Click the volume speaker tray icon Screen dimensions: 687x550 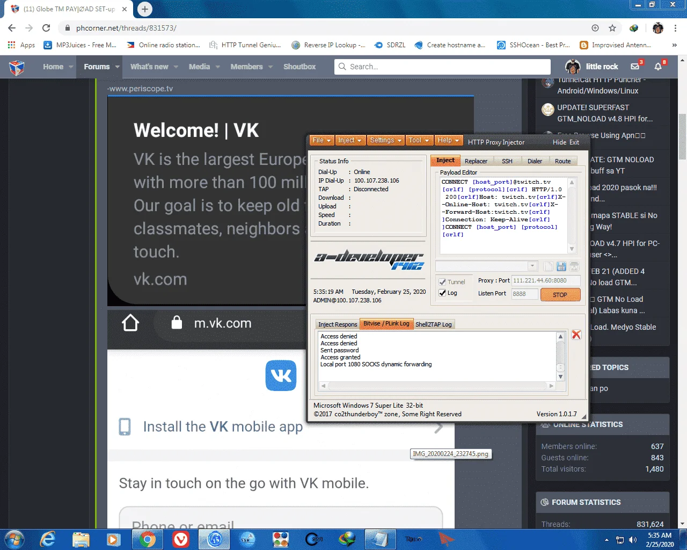tap(633, 540)
